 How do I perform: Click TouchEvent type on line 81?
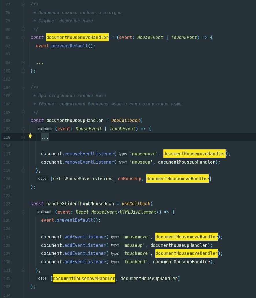[184, 38]
